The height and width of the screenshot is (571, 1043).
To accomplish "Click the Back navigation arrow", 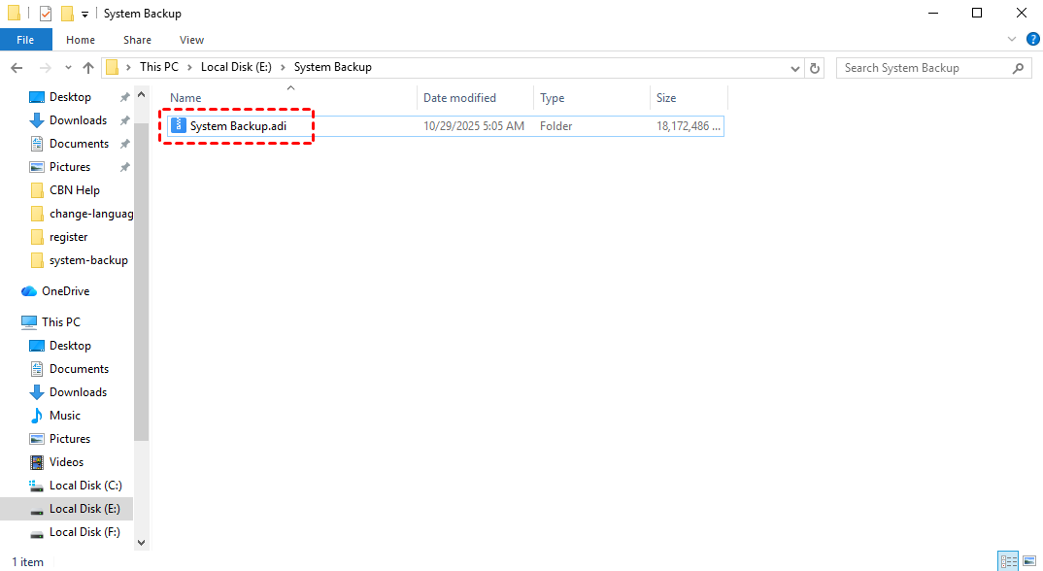I will pyautogui.click(x=17, y=68).
